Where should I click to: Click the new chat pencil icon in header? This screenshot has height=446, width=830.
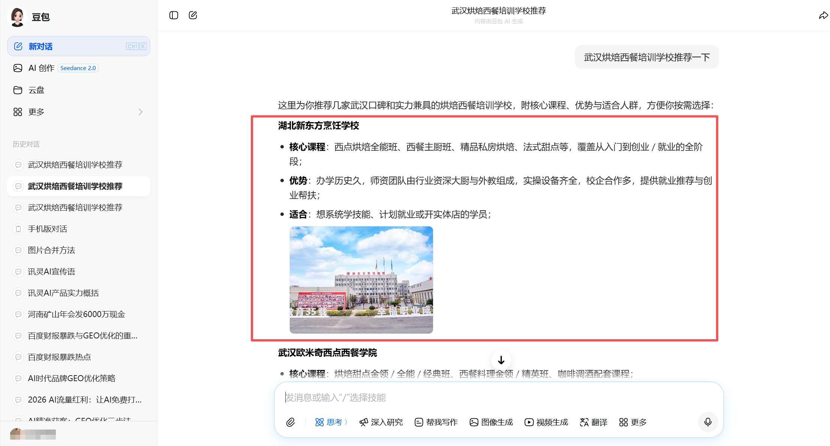tap(193, 15)
